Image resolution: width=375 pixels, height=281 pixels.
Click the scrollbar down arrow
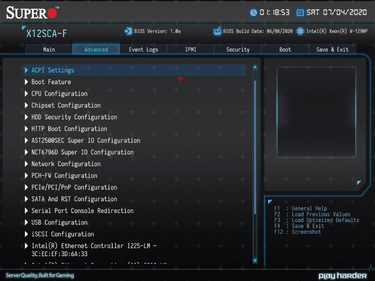[x=255, y=261]
